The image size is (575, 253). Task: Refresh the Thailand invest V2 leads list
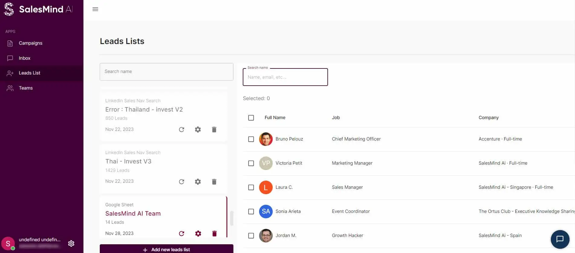click(x=181, y=130)
